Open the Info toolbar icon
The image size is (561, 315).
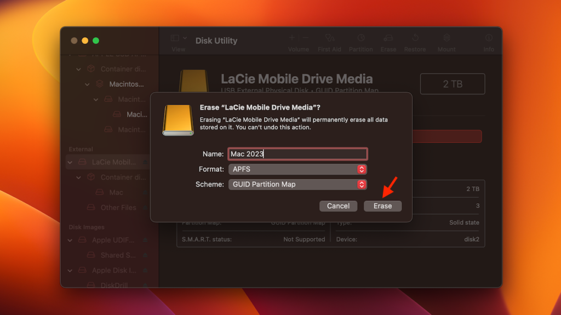click(489, 38)
